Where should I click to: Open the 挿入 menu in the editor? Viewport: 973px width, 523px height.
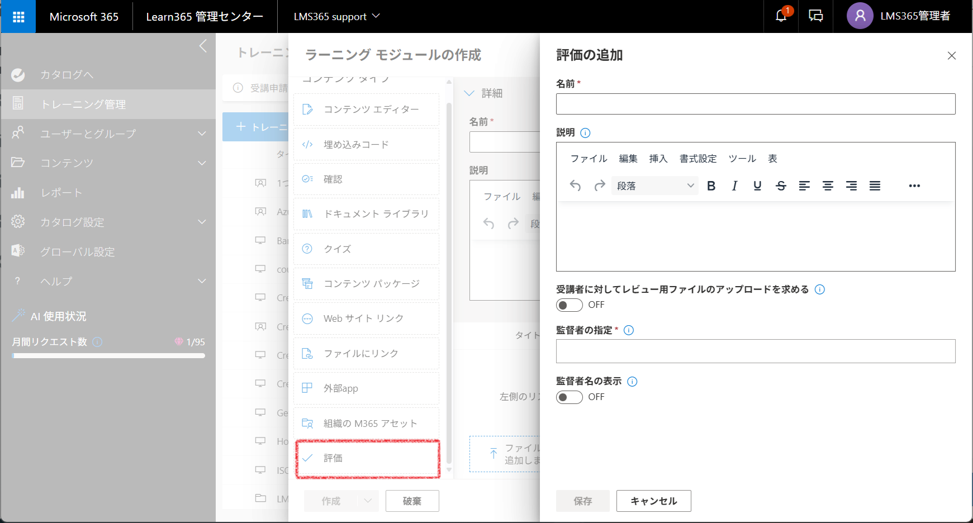tap(658, 159)
